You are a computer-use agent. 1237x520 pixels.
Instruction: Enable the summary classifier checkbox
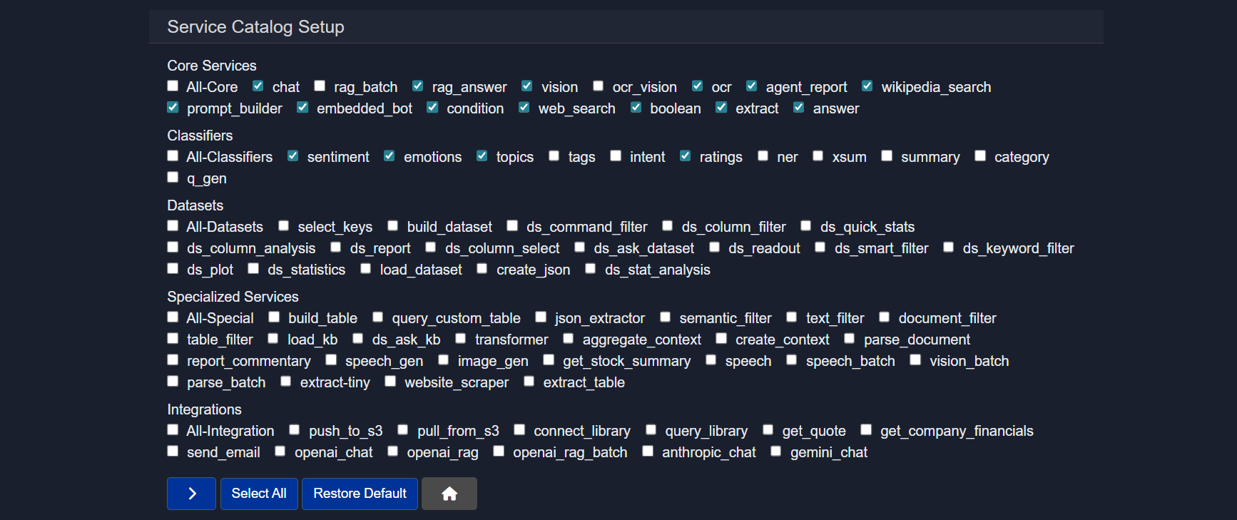tap(887, 156)
